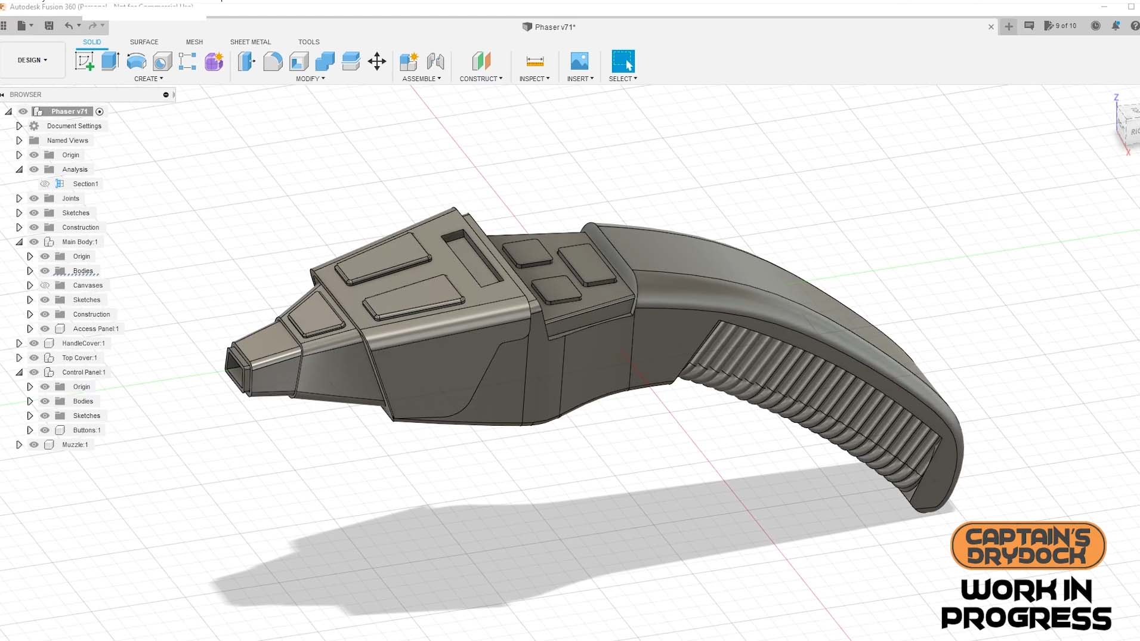Open the ASSEMBLE dropdown menu
This screenshot has width=1140, height=641.
422,79
